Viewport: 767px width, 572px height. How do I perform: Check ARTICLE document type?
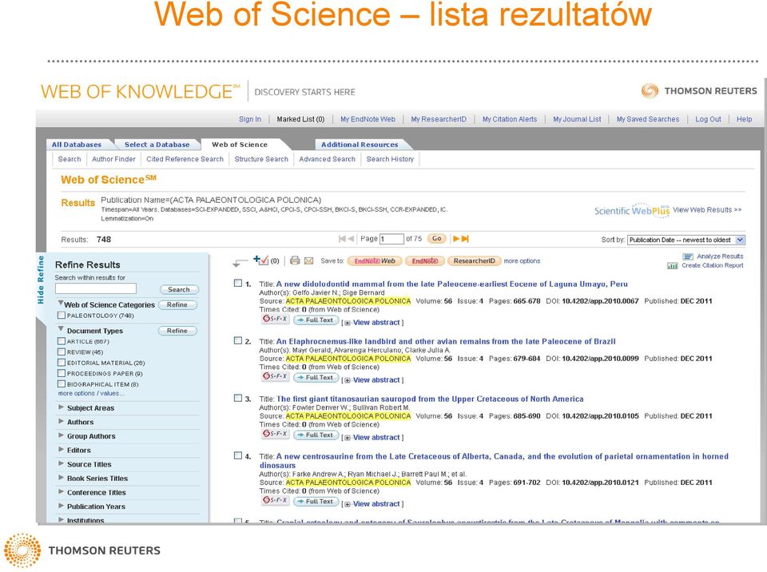62,341
